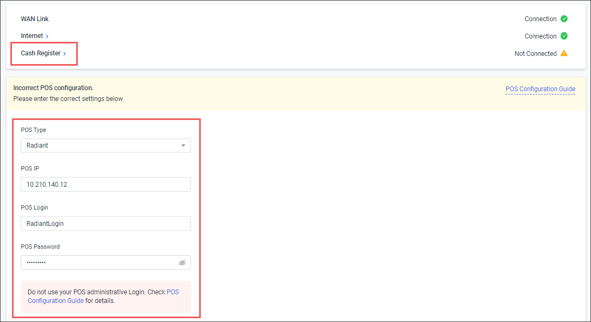This screenshot has height=322, width=591.
Task: Click the Internet Connection status text
Action: coord(540,36)
